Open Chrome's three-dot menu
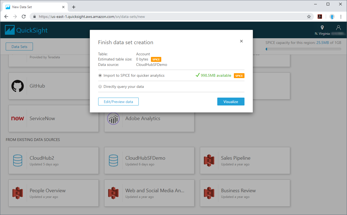347x215 pixels. click(x=341, y=17)
